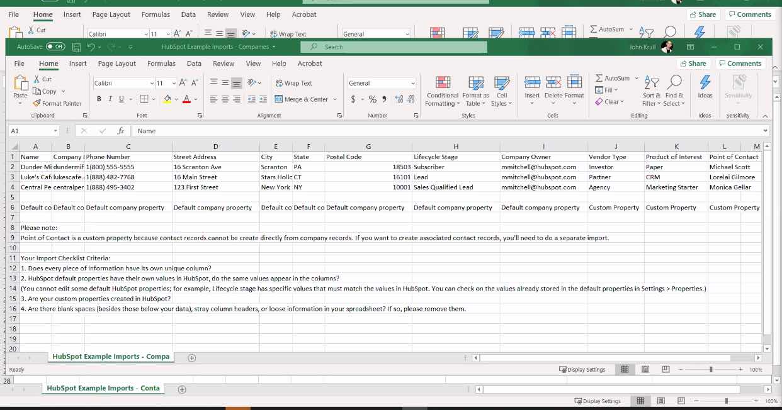Switch to the Page Layout tab

click(x=117, y=64)
